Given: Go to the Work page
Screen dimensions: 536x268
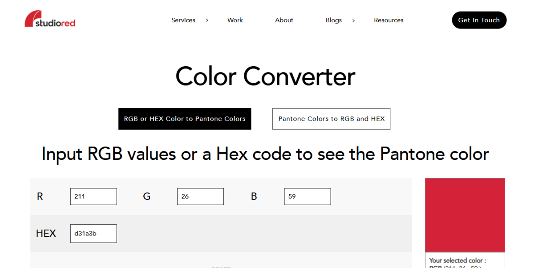Looking at the screenshot, I should (235, 20).
